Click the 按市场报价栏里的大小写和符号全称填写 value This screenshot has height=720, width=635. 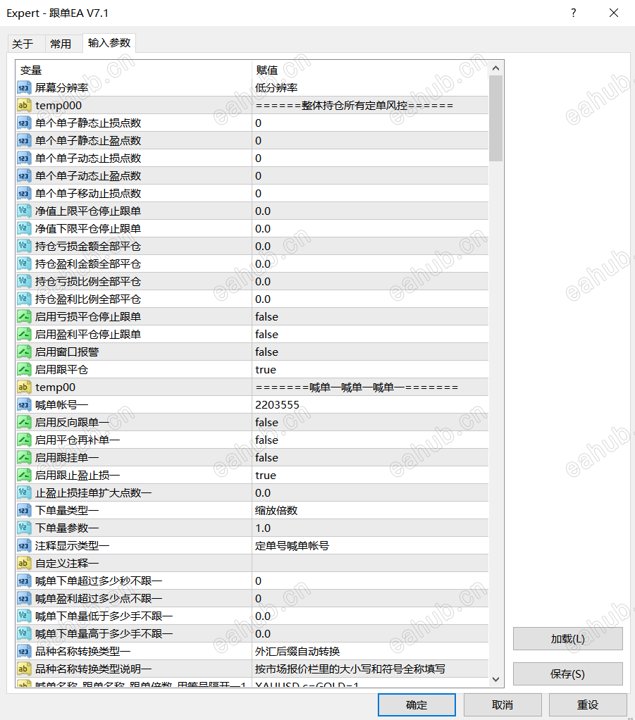tap(370, 669)
